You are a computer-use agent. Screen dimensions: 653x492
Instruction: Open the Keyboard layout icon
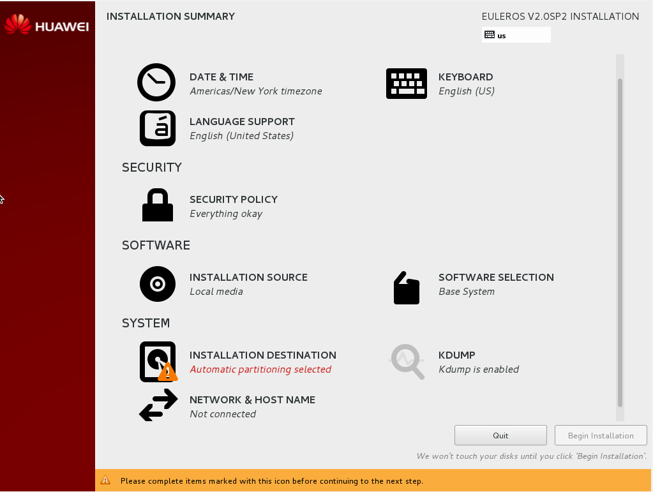point(407,83)
